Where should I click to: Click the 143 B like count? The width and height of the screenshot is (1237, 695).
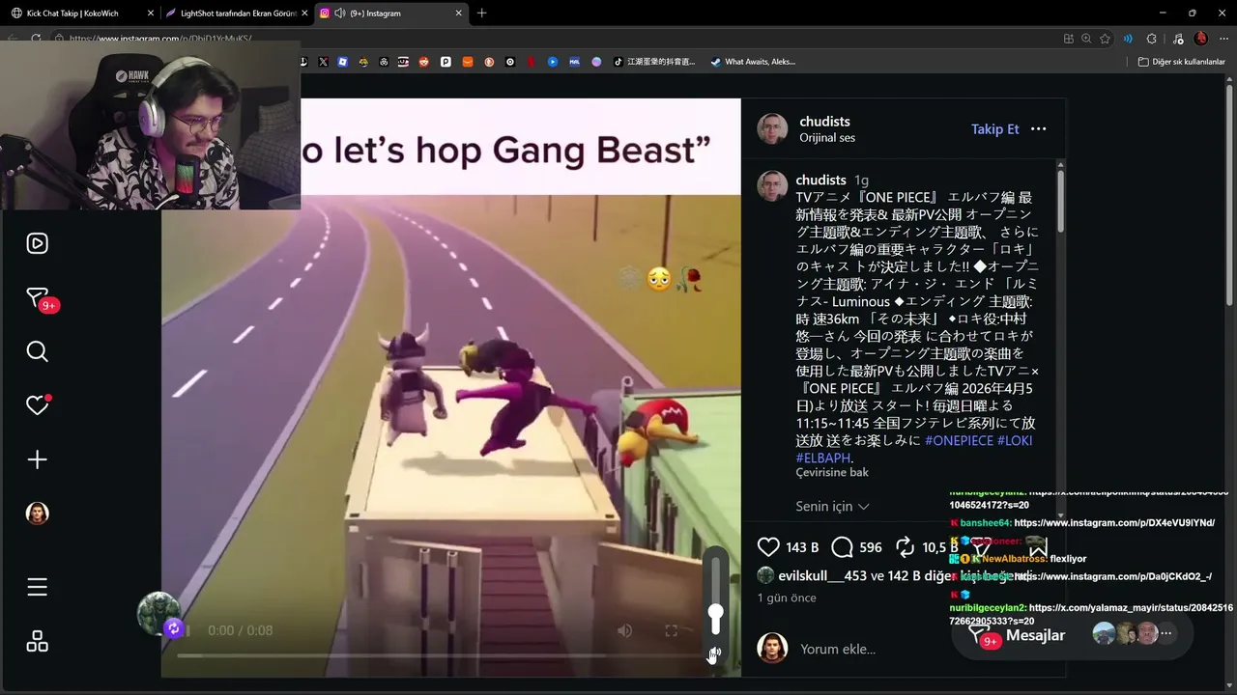tap(802, 547)
